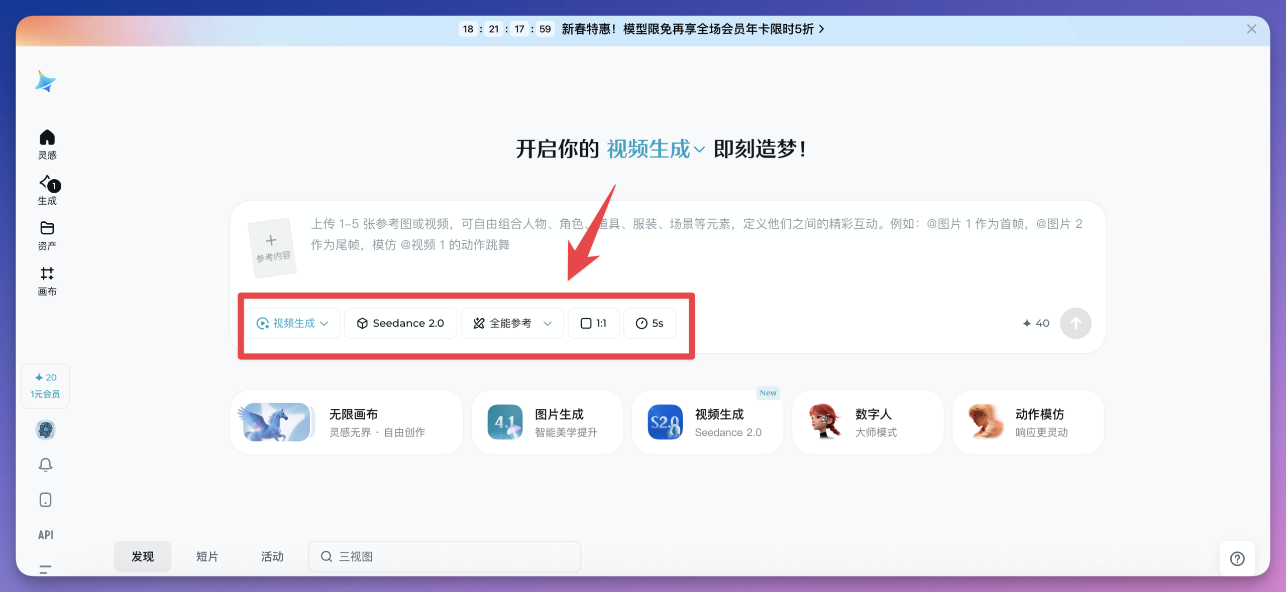The image size is (1286, 592).
Task: Expand the 全能参考 reference dropdown
Action: (512, 323)
